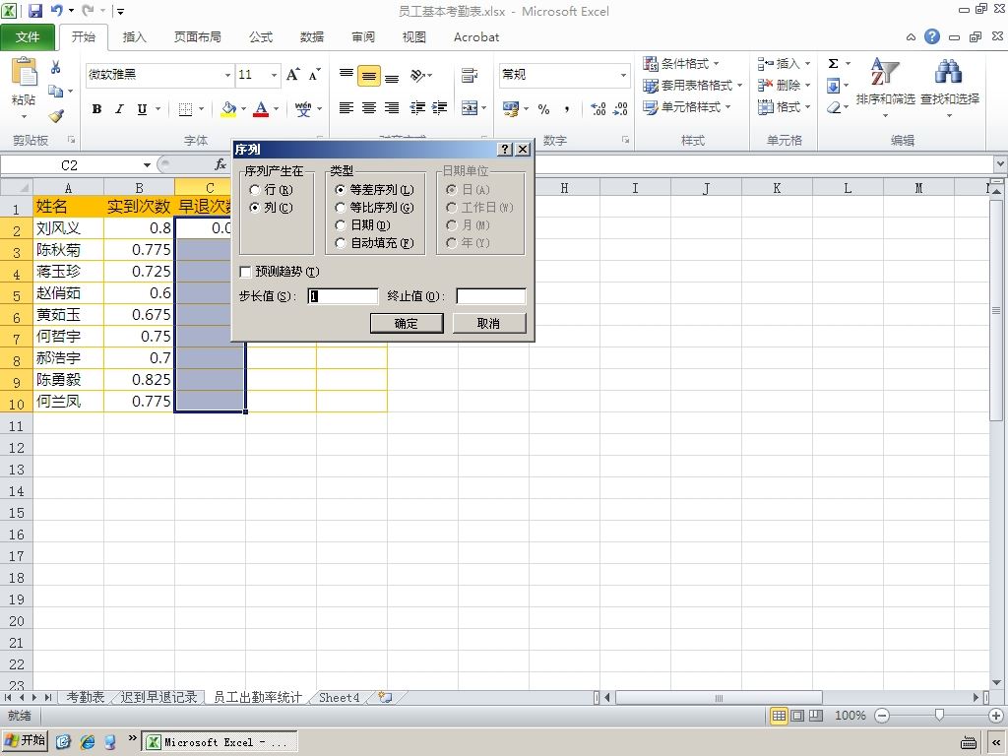Viewport: 1008px width, 756px height.
Task: Expand the number format 常规 dropdown
Action: pyautogui.click(x=623, y=75)
